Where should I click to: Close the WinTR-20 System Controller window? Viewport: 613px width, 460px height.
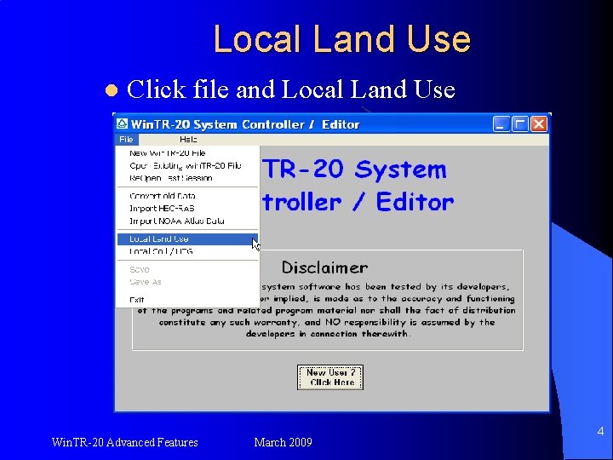539,124
